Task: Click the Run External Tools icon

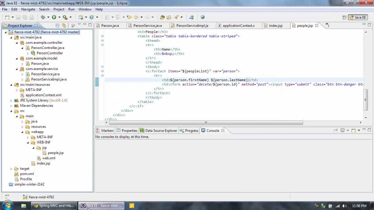Action: coord(65,17)
